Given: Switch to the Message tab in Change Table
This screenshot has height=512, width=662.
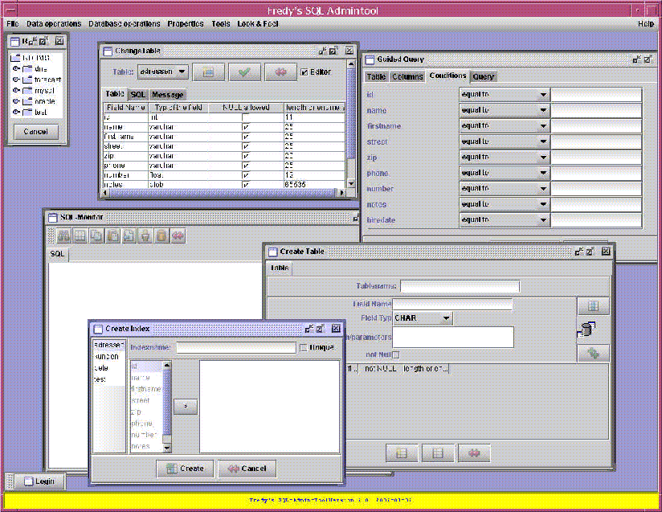Looking at the screenshot, I should click(x=168, y=95).
